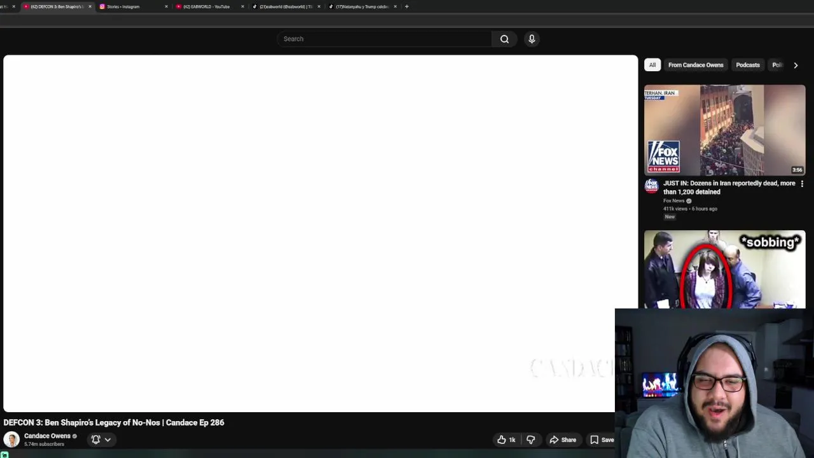Screen dimensions: 814x458
Task: Focus the YouTube search field
Action: point(384,39)
